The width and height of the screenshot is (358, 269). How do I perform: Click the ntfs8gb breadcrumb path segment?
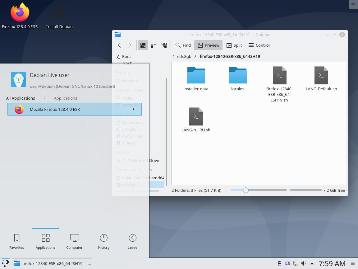pyautogui.click(x=184, y=56)
